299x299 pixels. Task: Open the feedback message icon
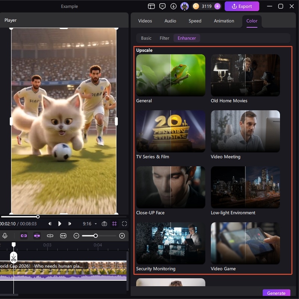pyautogui.click(x=162, y=6)
